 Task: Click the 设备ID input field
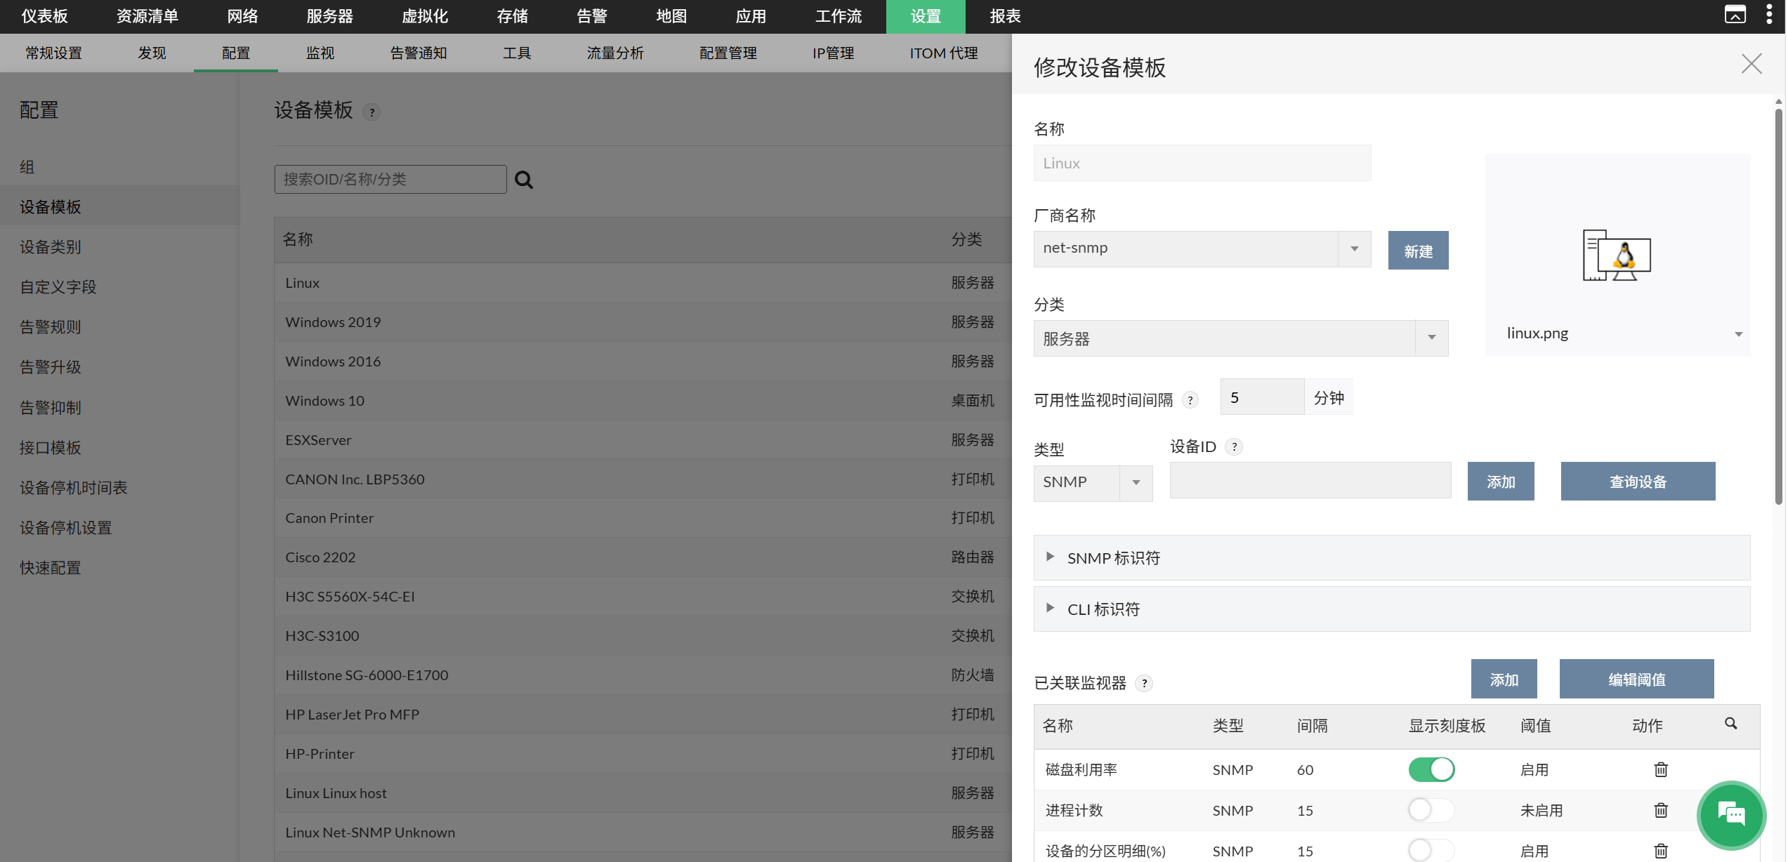[1310, 480]
